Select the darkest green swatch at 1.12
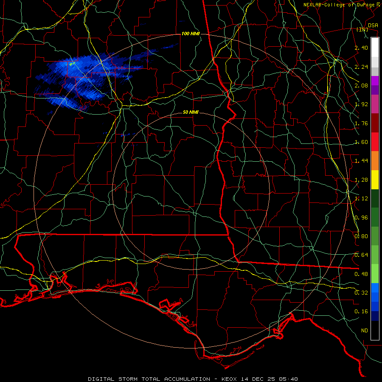The height and width of the screenshot is (382, 382). pos(375,198)
